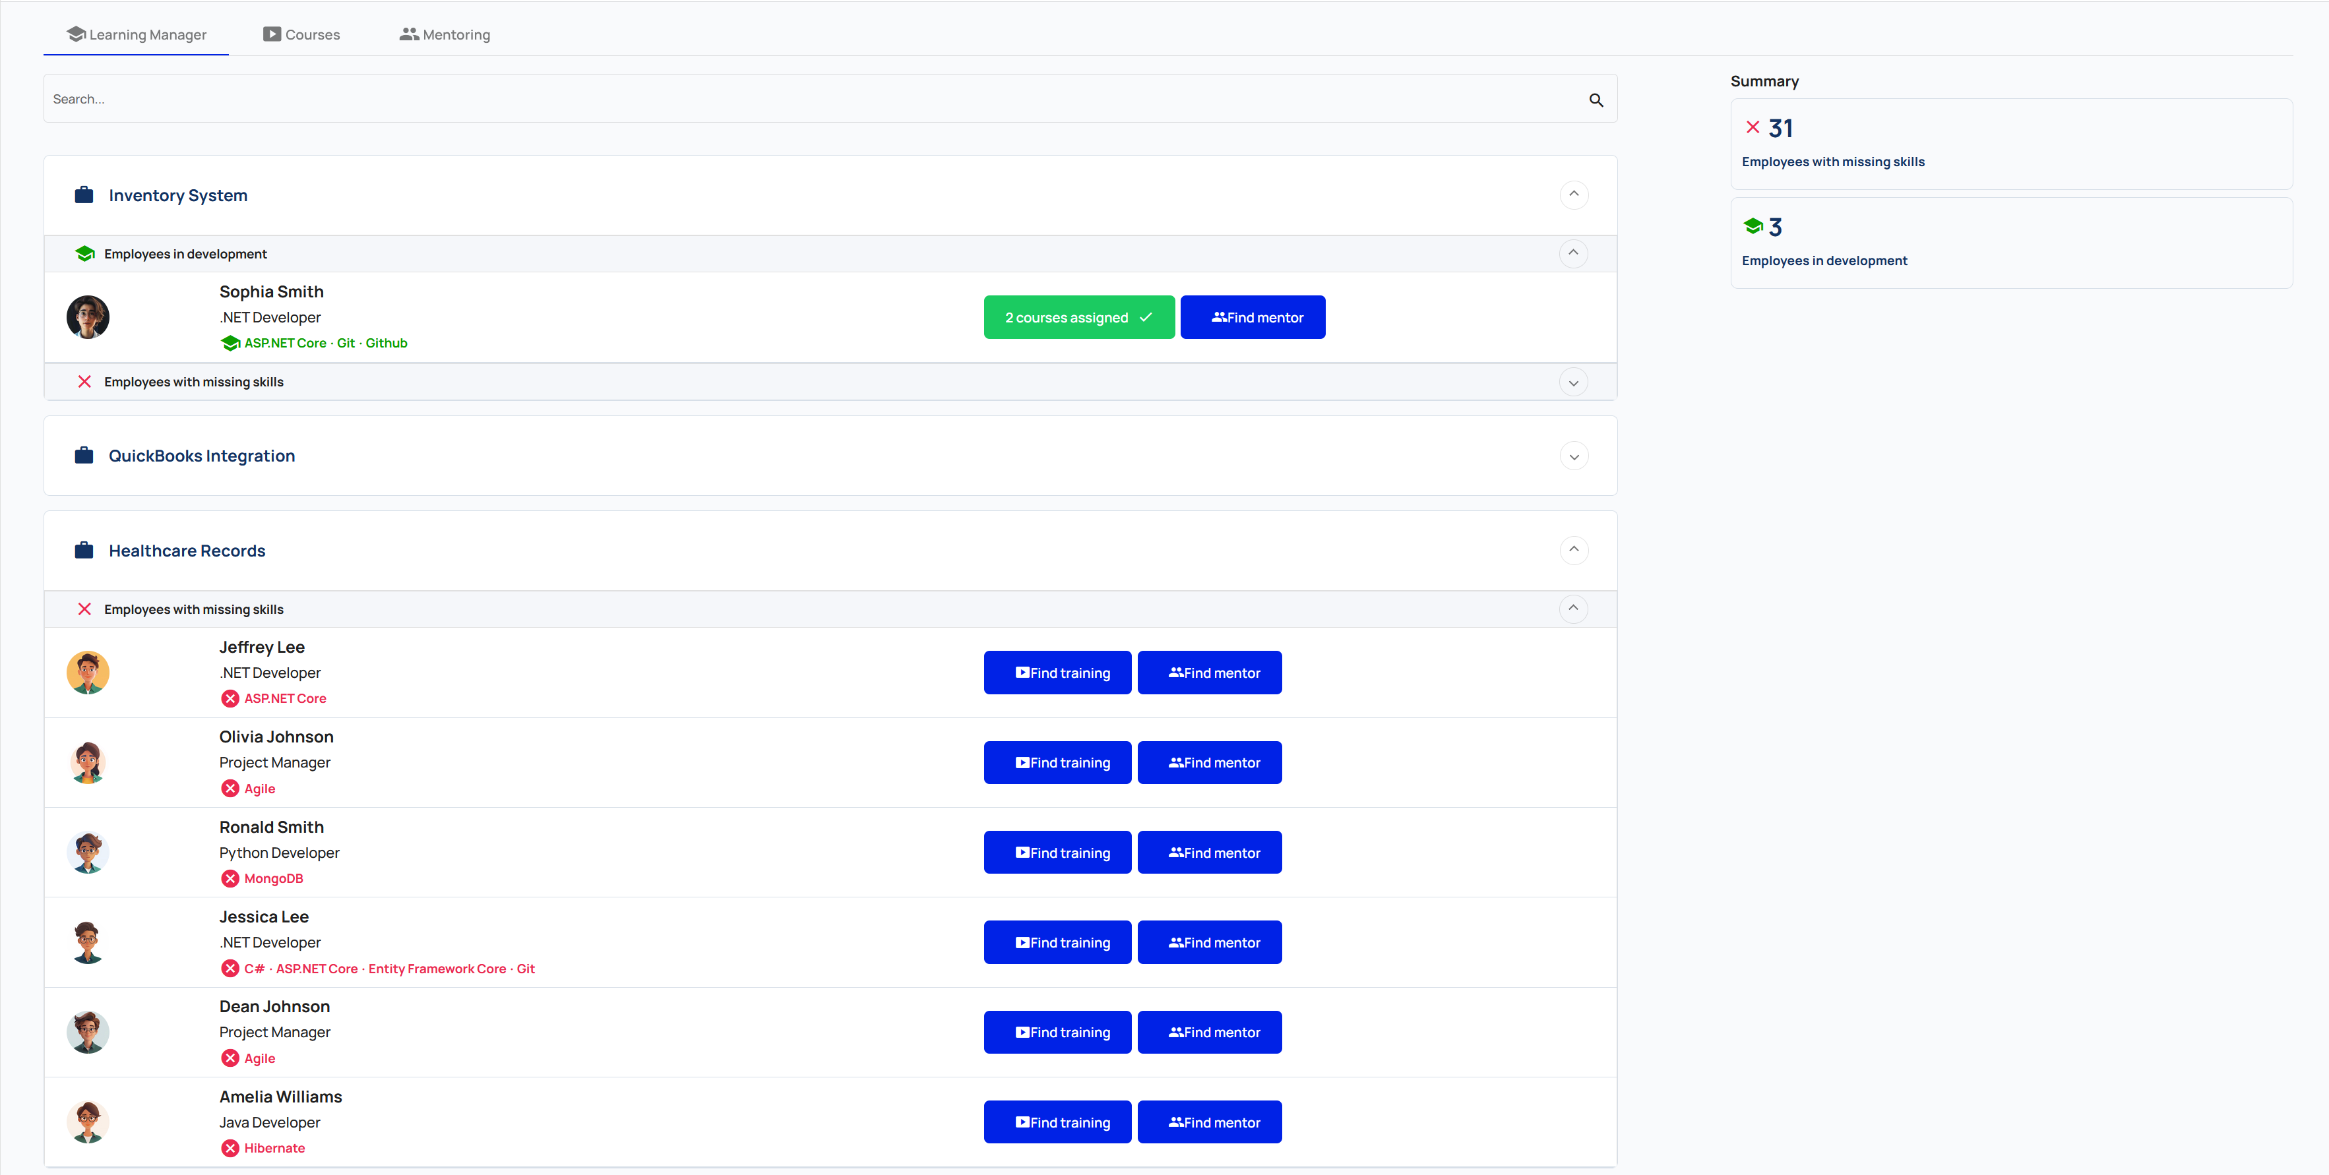Click the Inventory System briefcase icon
2329x1175 pixels.
(84, 195)
